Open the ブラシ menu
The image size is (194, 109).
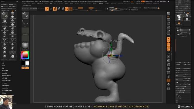[29, 4]
